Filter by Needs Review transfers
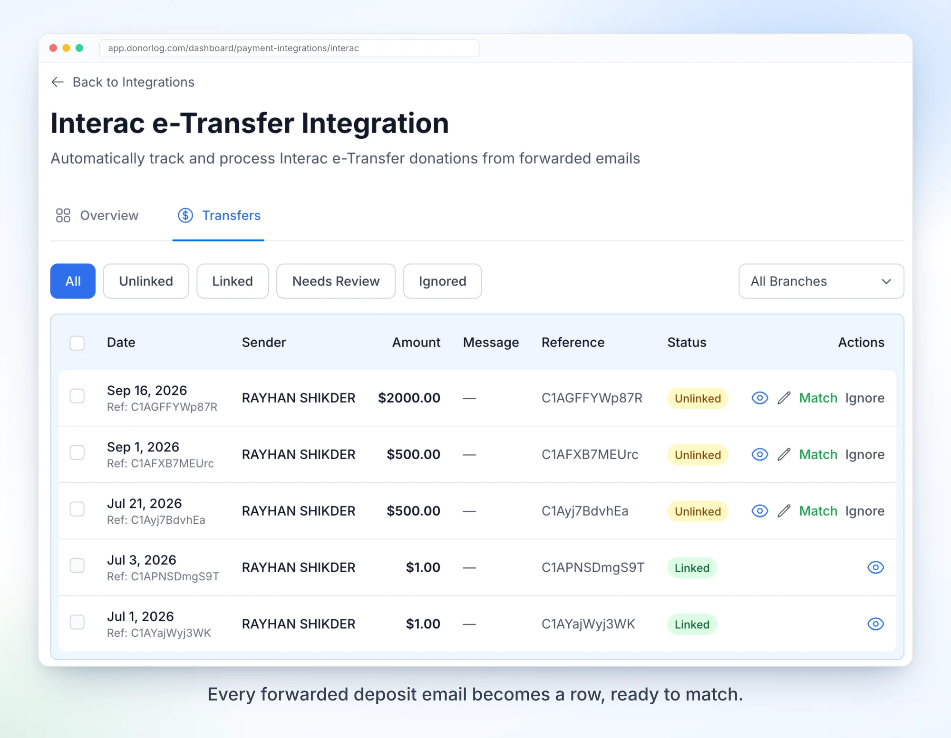Image resolution: width=951 pixels, height=738 pixels. [336, 281]
